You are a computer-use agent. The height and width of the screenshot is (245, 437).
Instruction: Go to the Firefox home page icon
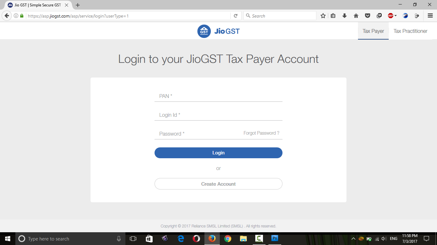point(356,16)
